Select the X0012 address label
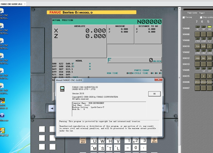The height and width of the screenshot is (153, 213). [186, 58]
